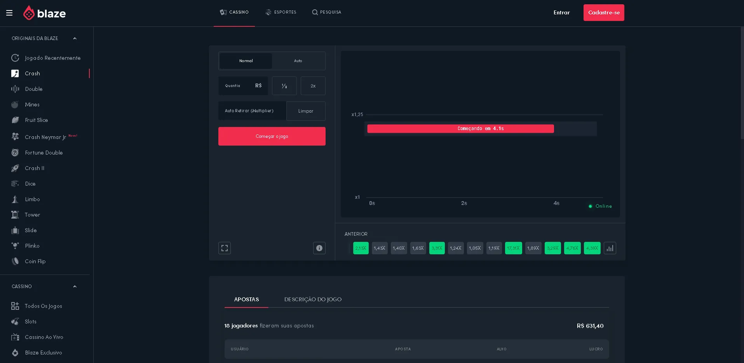Open the crash history statistics chart icon
744x363 pixels.
tap(610, 248)
